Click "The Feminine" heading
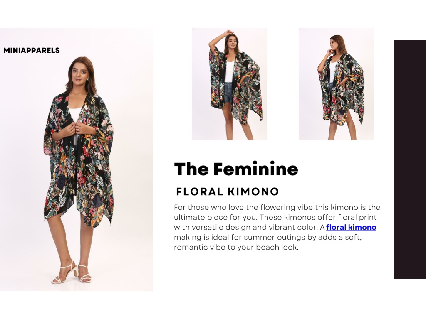 236,169
